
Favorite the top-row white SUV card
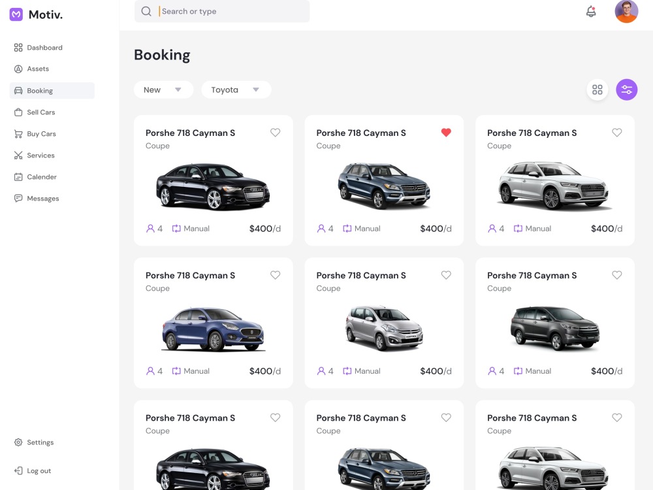[617, 133]
